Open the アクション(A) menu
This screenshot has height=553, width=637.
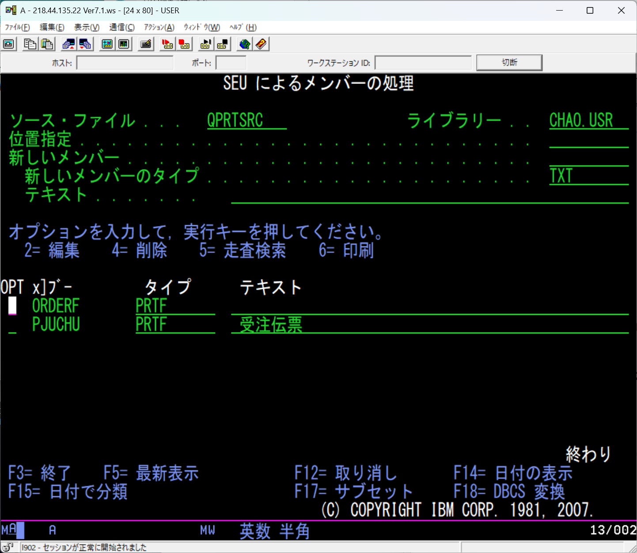tap(159, 27)
